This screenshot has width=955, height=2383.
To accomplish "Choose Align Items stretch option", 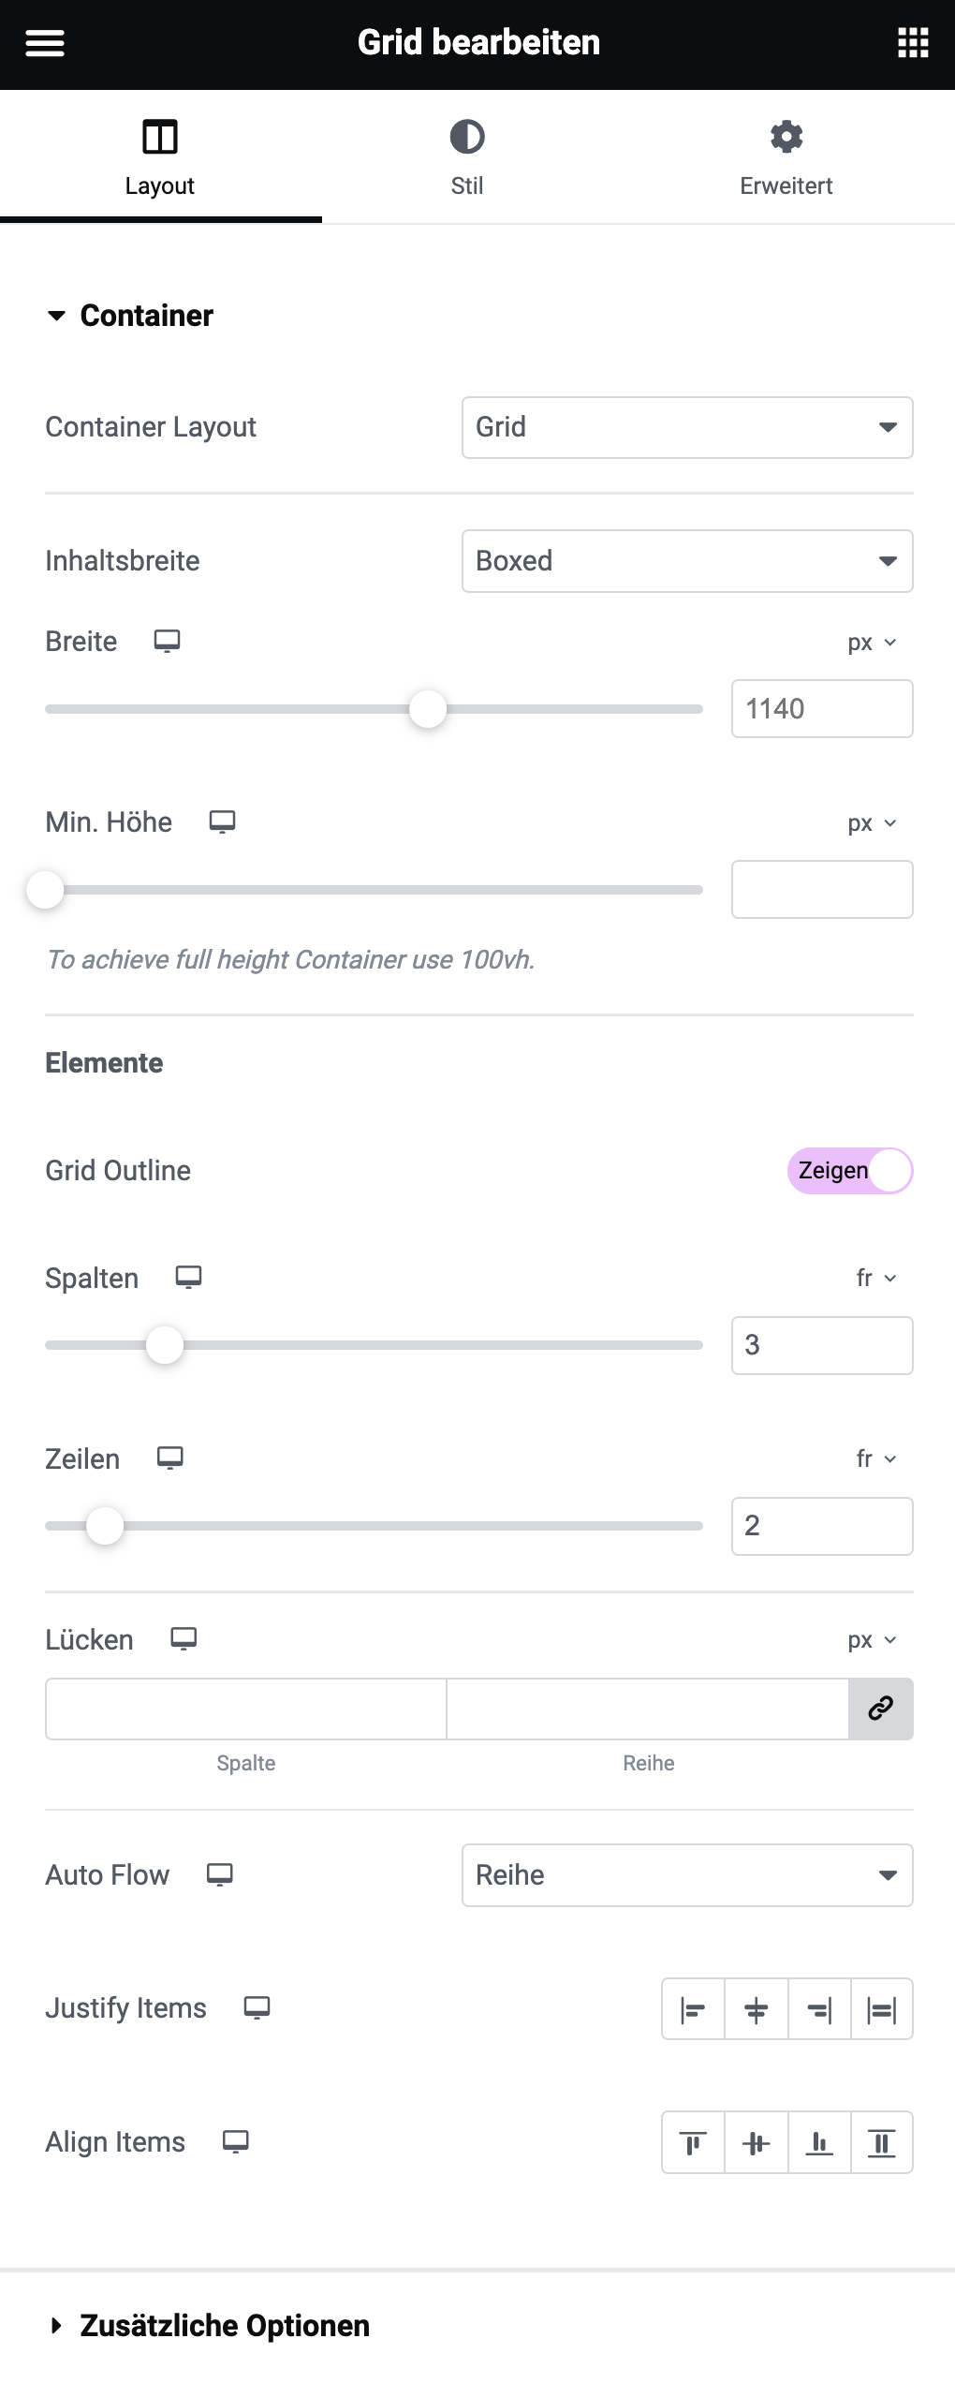I will click(x=882, y=2142).
